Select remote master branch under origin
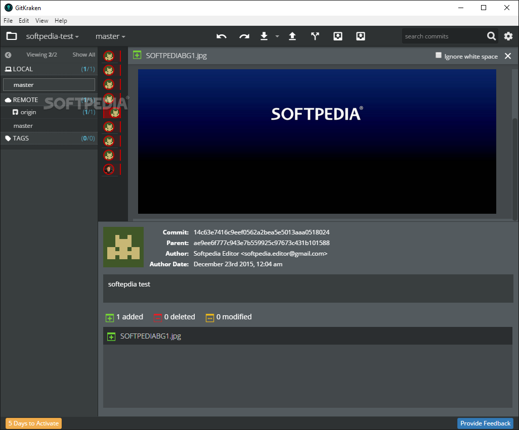Viewport: 519px width, 430px height. 49,126
